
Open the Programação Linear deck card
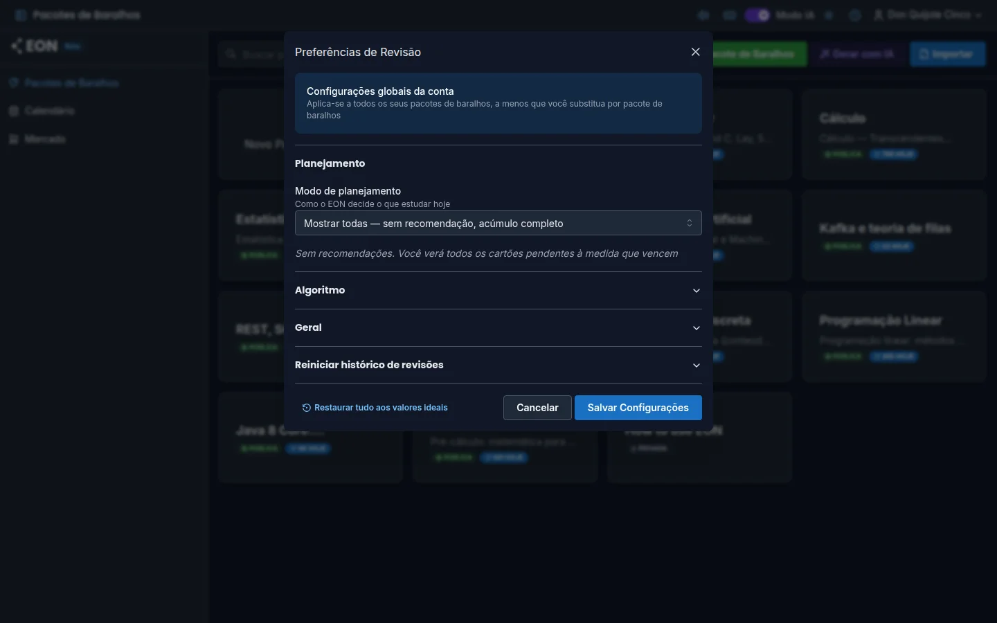(x=895, y=336)
